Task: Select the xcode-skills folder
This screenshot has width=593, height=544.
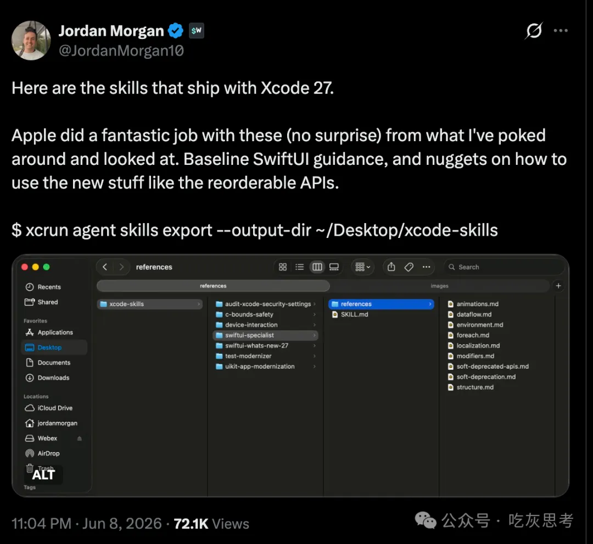Action: pyautogui.click(x=150, y=304)
